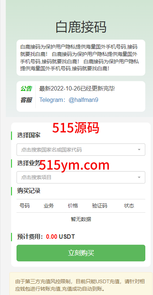This screenshot has height=295, width=153.
Task: Click the country dropdown caret arrow
Action: (x=139, y=150)
